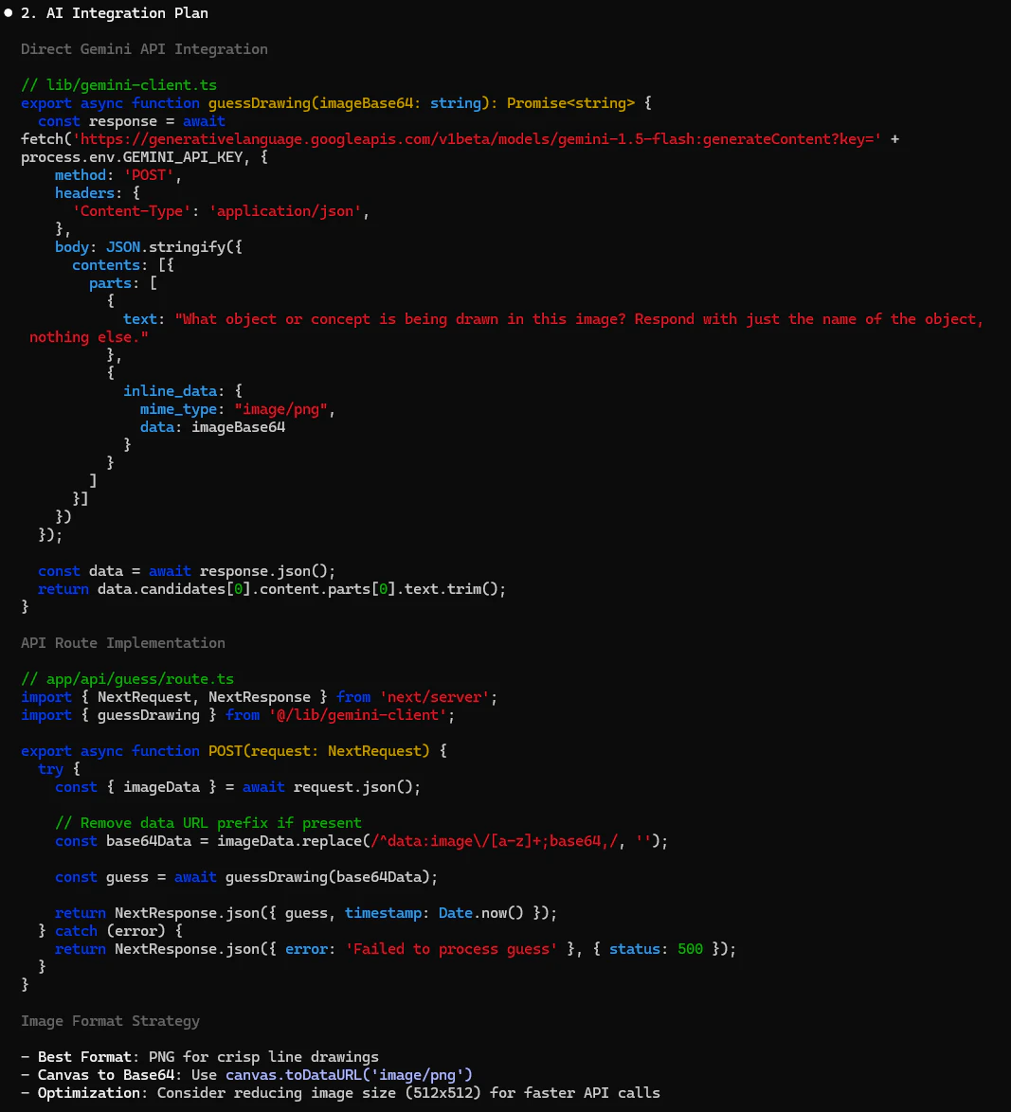Click the guessDrawing function declaration name
Screen dimensions: 1011x1112
point(259,103)
